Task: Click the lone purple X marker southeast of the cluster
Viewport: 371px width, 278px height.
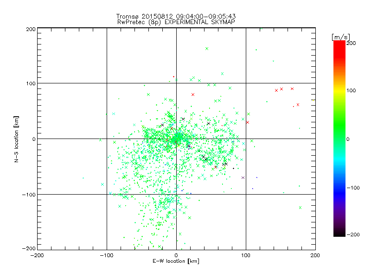Action: [x=243, y=178]
